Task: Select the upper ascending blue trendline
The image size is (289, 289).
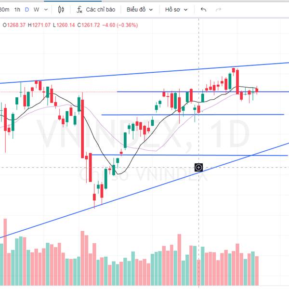Action: (144, 73)
